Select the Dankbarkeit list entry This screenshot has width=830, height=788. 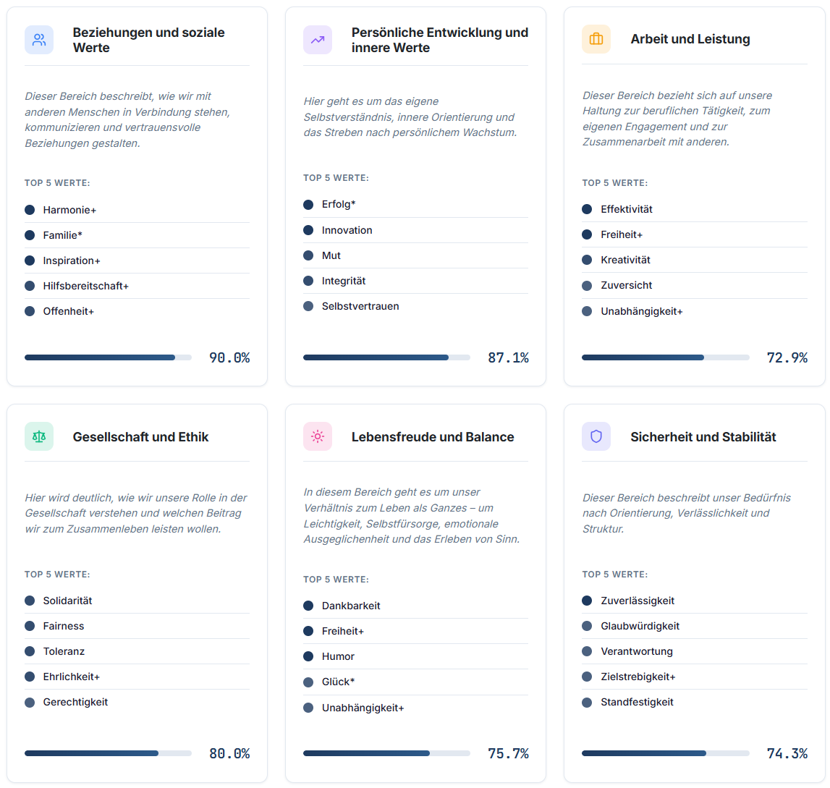351,606
